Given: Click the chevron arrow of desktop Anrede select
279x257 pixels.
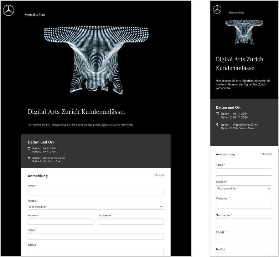Looking at the screenshot, I should (161, 207).
